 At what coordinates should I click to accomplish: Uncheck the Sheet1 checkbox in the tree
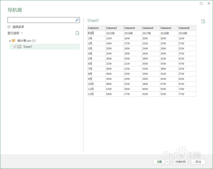click(15, 47)
